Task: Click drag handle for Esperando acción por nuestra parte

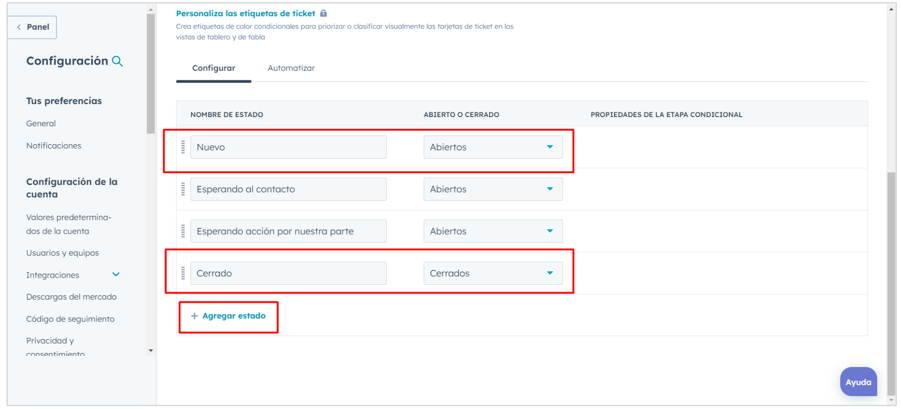Action: (x=183, y=231)
